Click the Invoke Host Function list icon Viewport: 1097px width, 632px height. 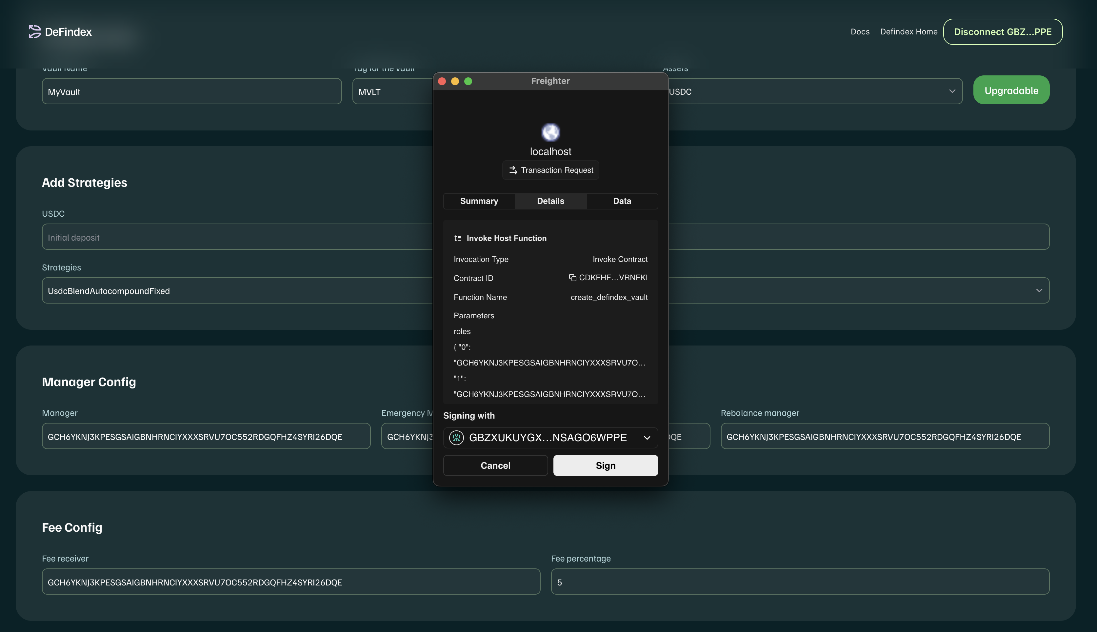[458, 238]
